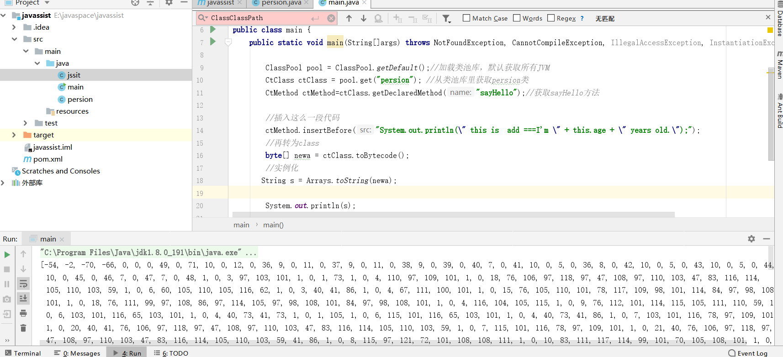Jump to previous search occurrence

click(349, 18)
